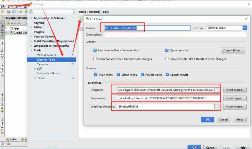Click inside the Name field
This screenshot has height=149, width=252.
pos(147,28)
